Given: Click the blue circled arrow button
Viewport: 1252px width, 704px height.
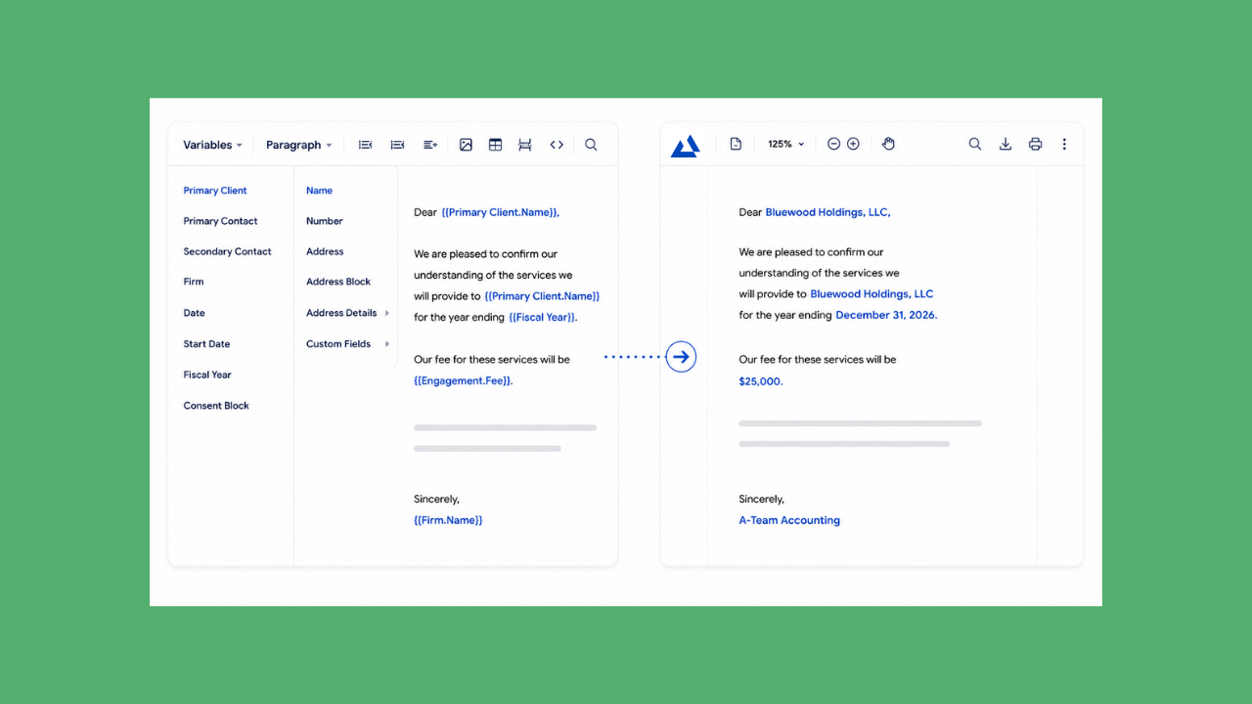Looking at the screenshot, I should [x=681, y=357].
